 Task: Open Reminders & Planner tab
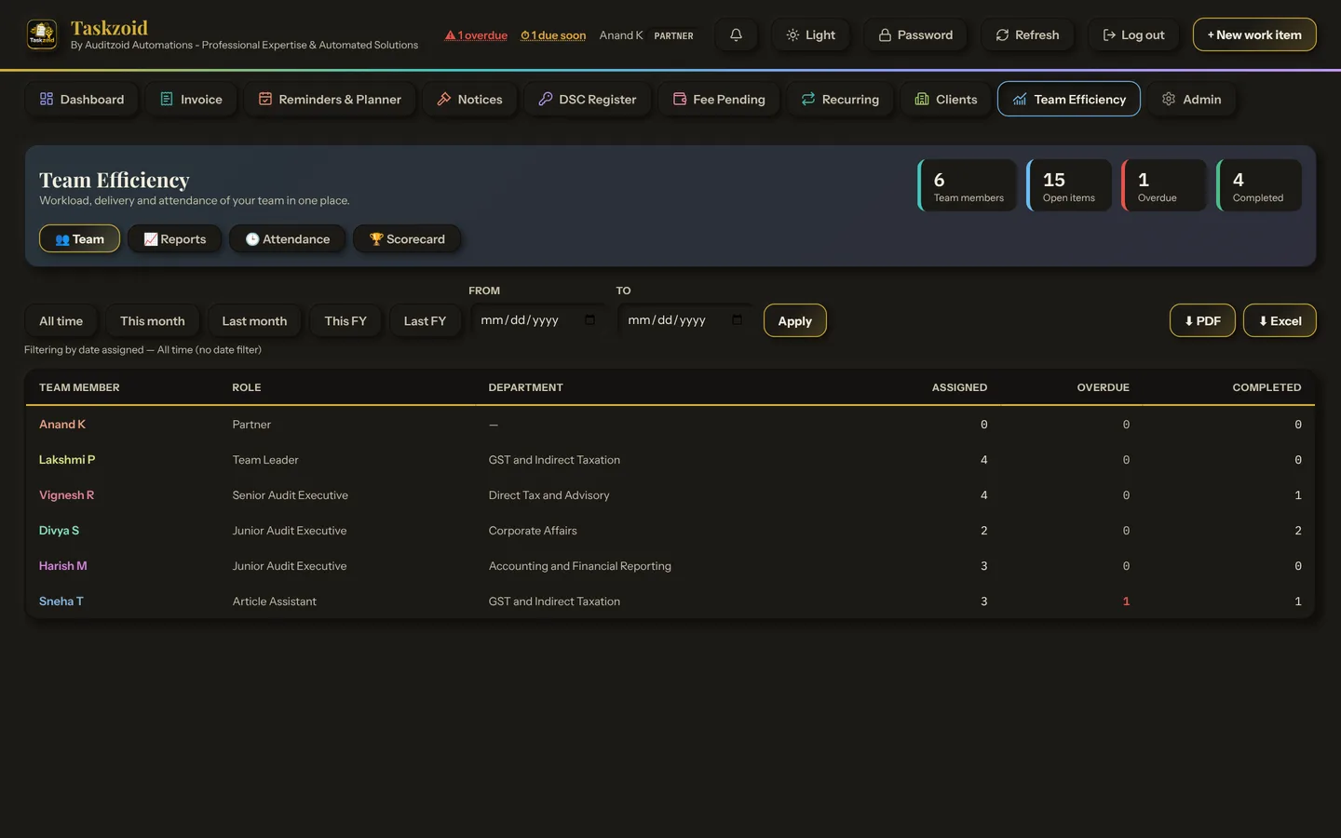click(330, 99)
